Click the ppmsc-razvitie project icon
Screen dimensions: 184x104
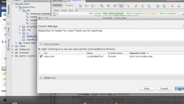pos(16,56)
